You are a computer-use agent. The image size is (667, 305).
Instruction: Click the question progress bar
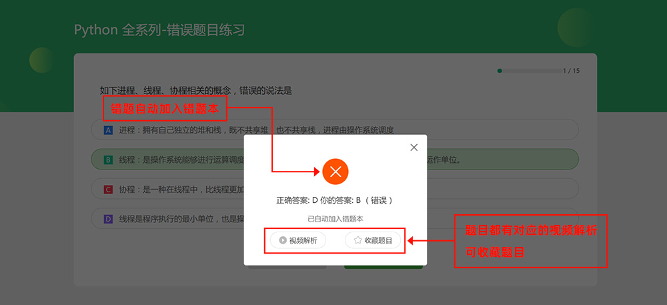coord(527,70)
